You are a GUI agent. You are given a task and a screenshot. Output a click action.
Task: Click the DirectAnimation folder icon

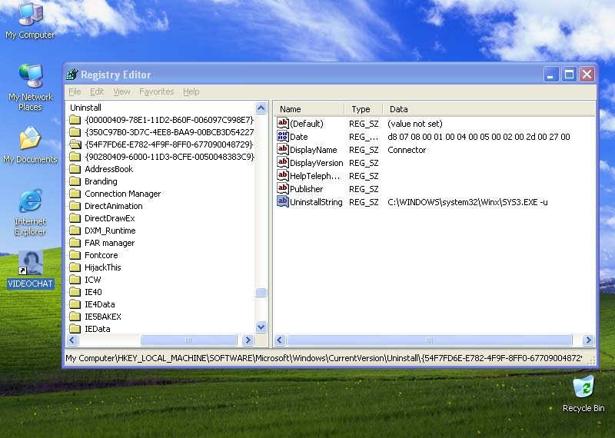pos(75,206)
